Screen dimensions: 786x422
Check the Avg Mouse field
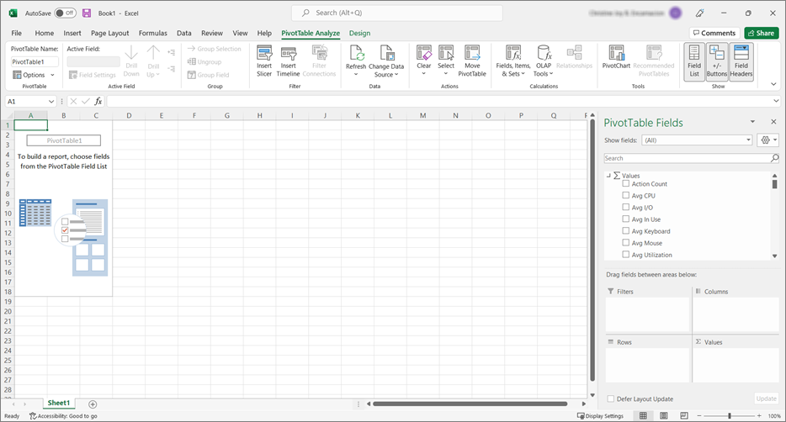coord(625,243)
